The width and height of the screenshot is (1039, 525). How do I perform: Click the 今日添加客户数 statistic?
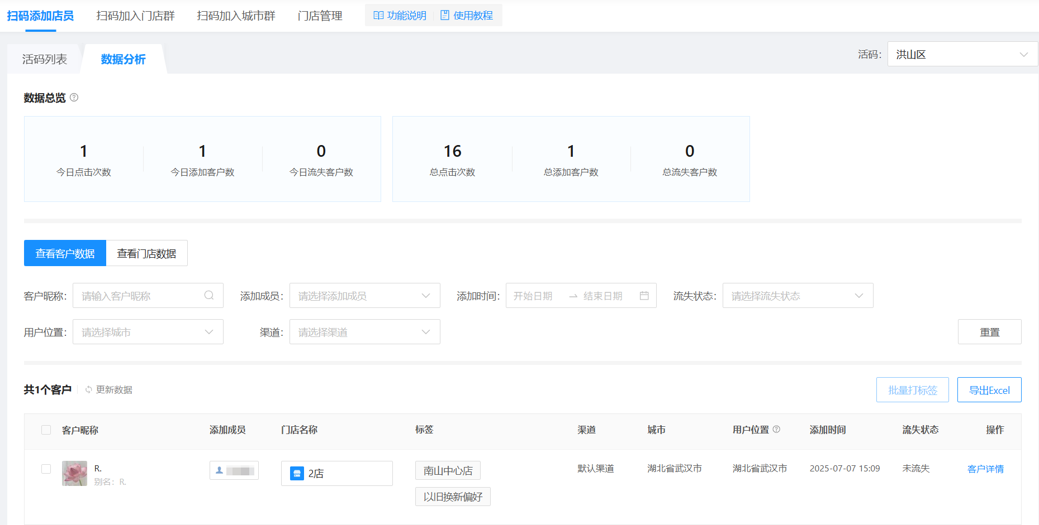pyautogui.click(x=202, y=161)
